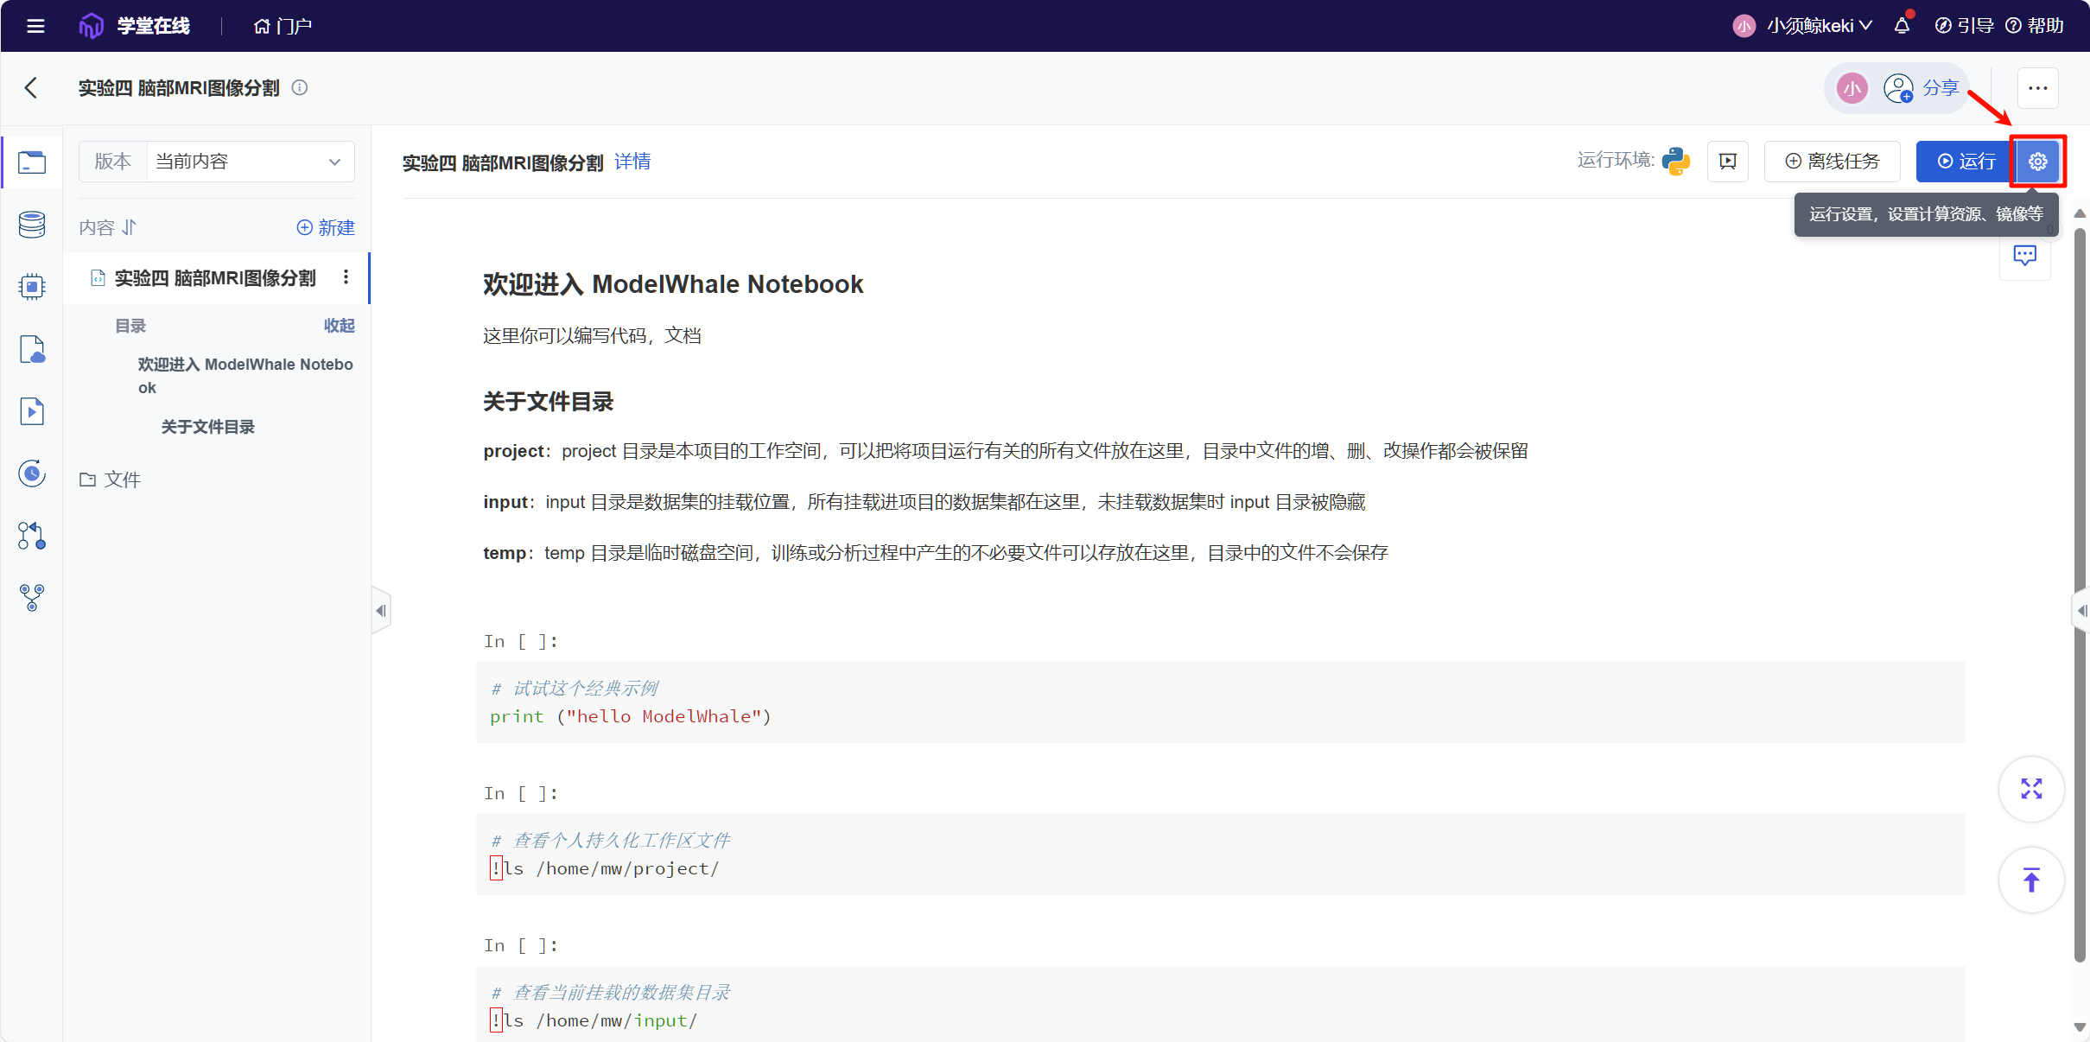Click the scroll-to-top arrow button
The width and height of the screenshot is (2090, 1042).
(x=2030, y=880)
